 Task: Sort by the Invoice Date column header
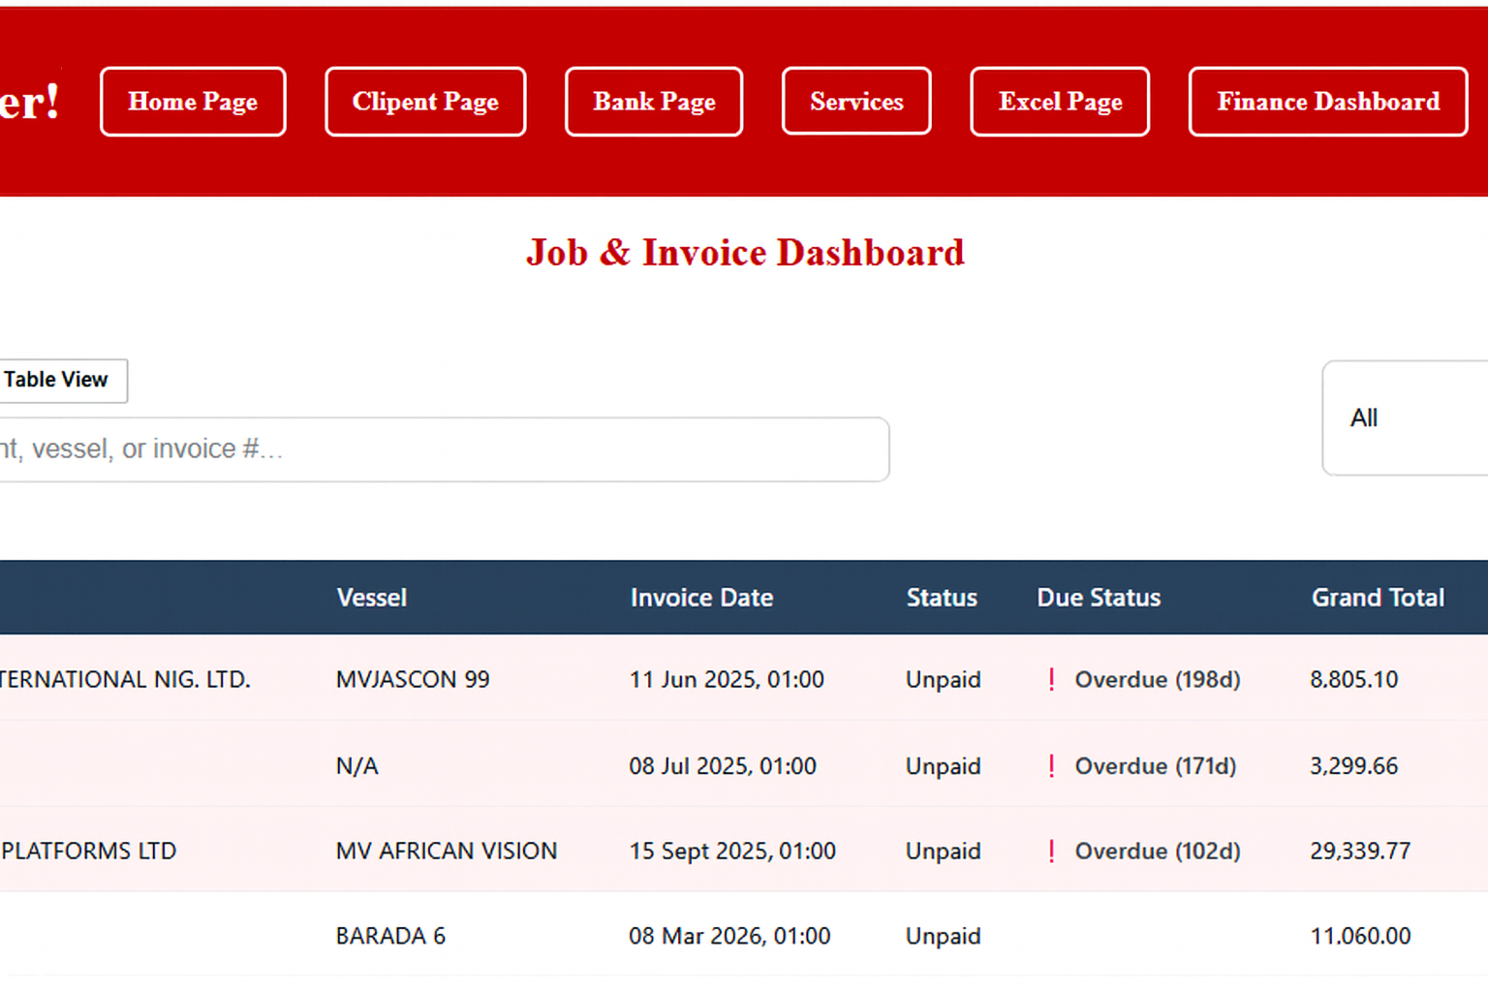[x=701, y=598]
